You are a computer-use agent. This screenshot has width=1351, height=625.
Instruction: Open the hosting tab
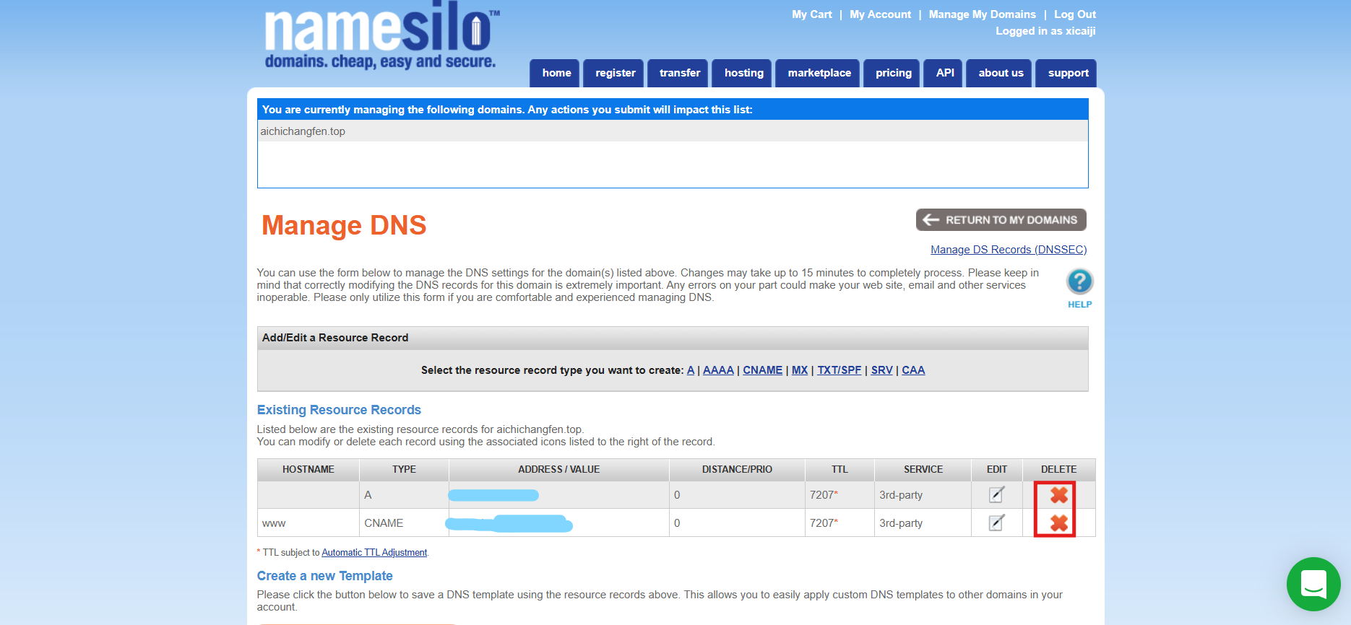(743, 73)
